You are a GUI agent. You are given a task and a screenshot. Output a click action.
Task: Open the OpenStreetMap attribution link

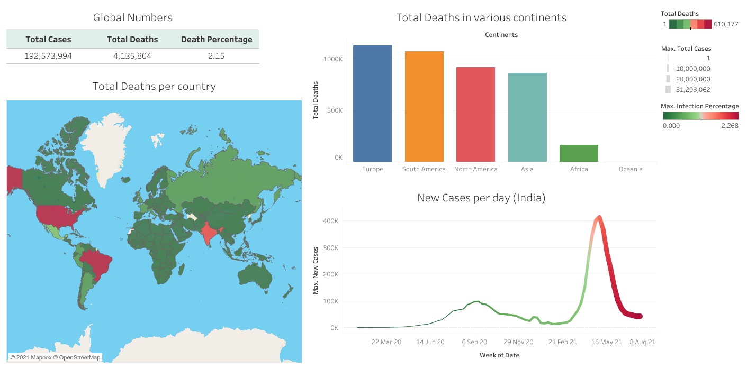(79, 357)
